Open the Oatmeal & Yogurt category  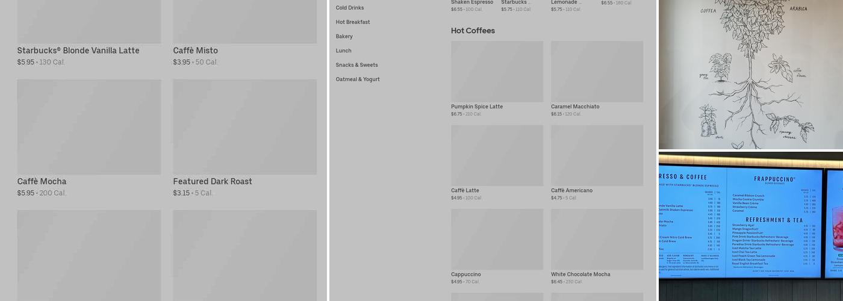point(358,79)
